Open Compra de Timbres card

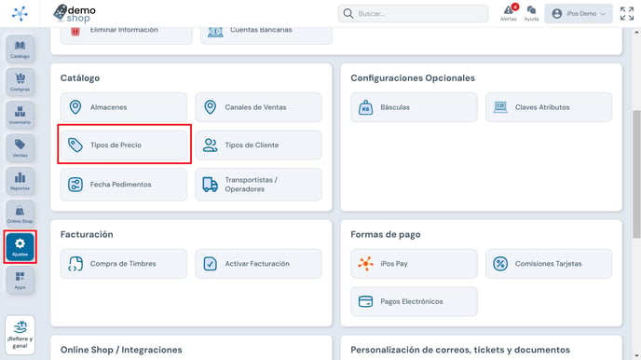[124, 264]
